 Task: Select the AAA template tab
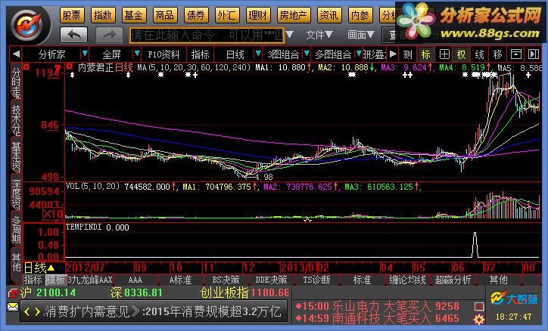click(135, 280)
